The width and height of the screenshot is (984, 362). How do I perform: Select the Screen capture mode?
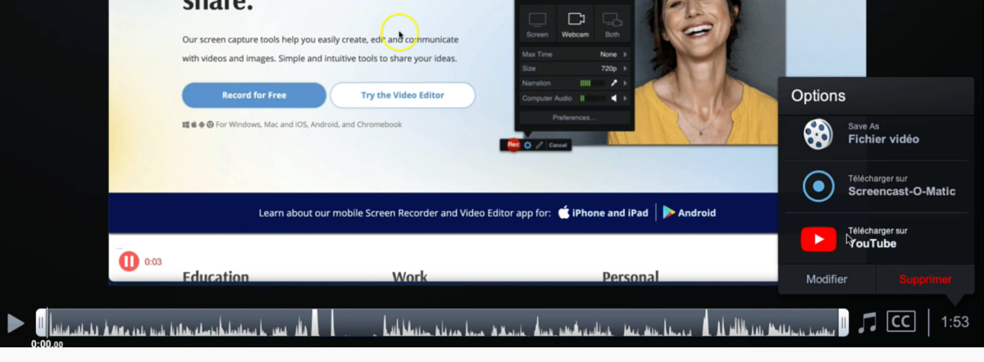click(x=537, y=24)
